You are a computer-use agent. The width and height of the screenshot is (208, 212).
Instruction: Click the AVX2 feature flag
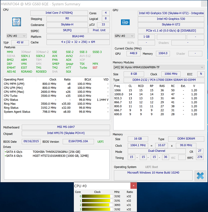tap(69, 56)
